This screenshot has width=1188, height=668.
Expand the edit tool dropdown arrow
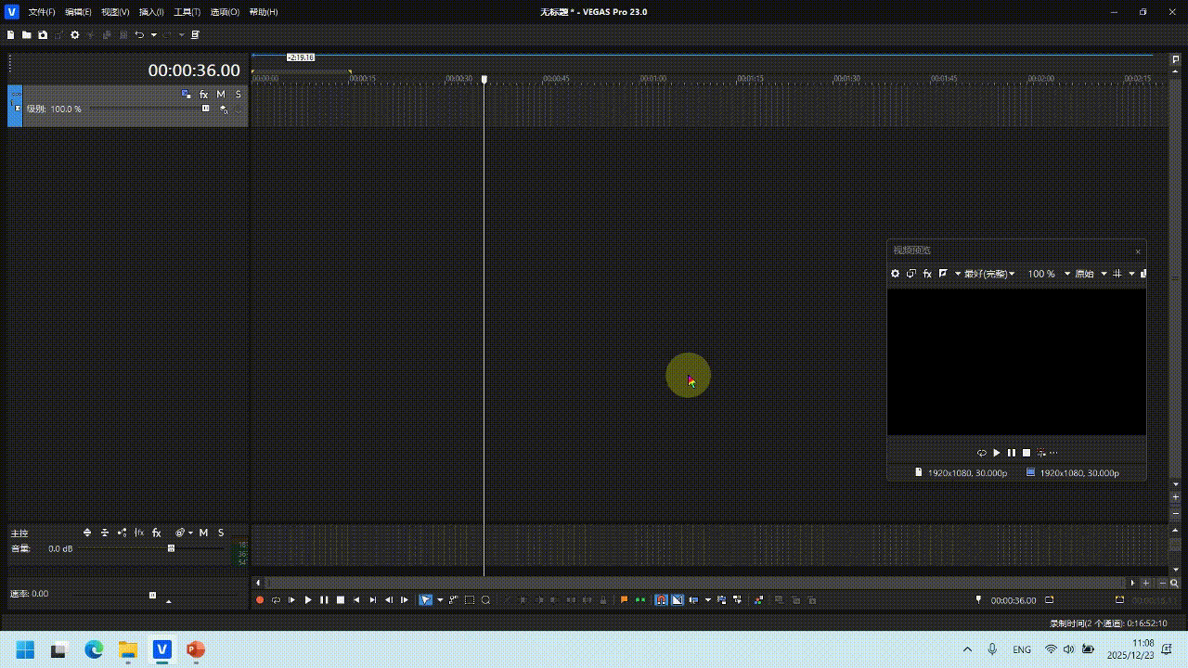tap(440, 599)
